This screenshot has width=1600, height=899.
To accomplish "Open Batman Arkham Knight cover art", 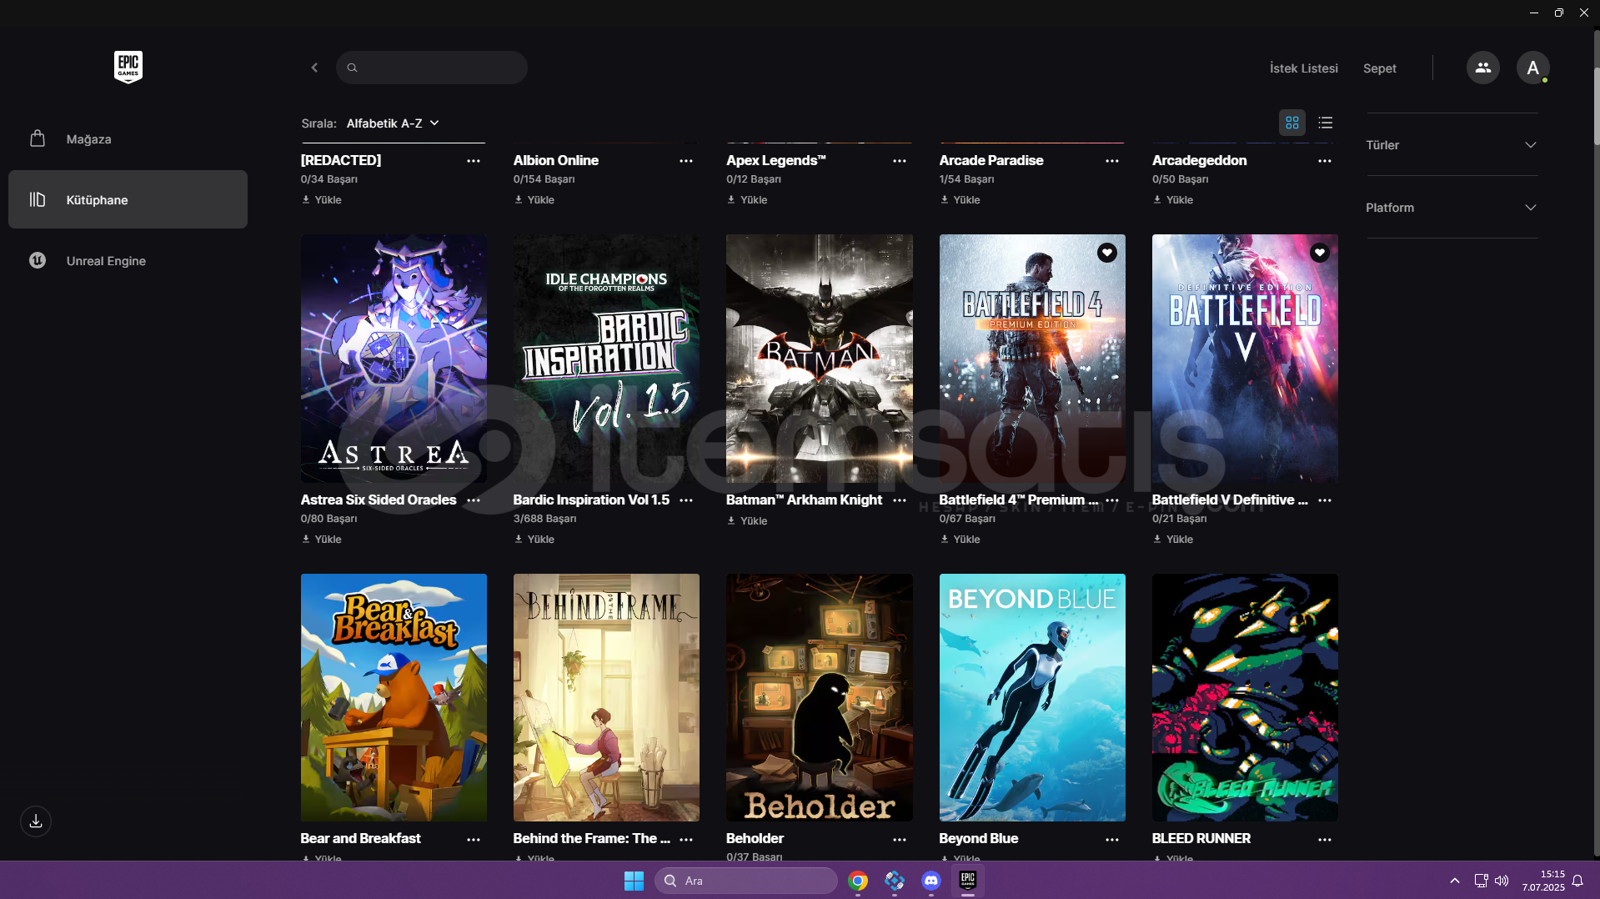I will click(819, 359).
